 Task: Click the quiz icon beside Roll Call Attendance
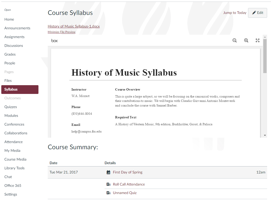(x=108, y=184)
